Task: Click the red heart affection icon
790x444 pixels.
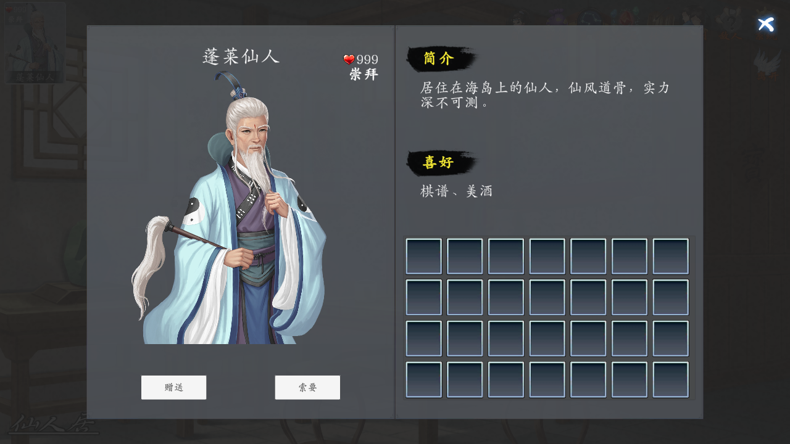Action: 349,59
